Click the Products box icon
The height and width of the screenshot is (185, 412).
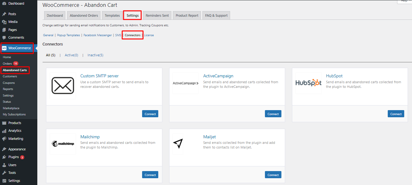pyautogui.click(x=4, y=123)
